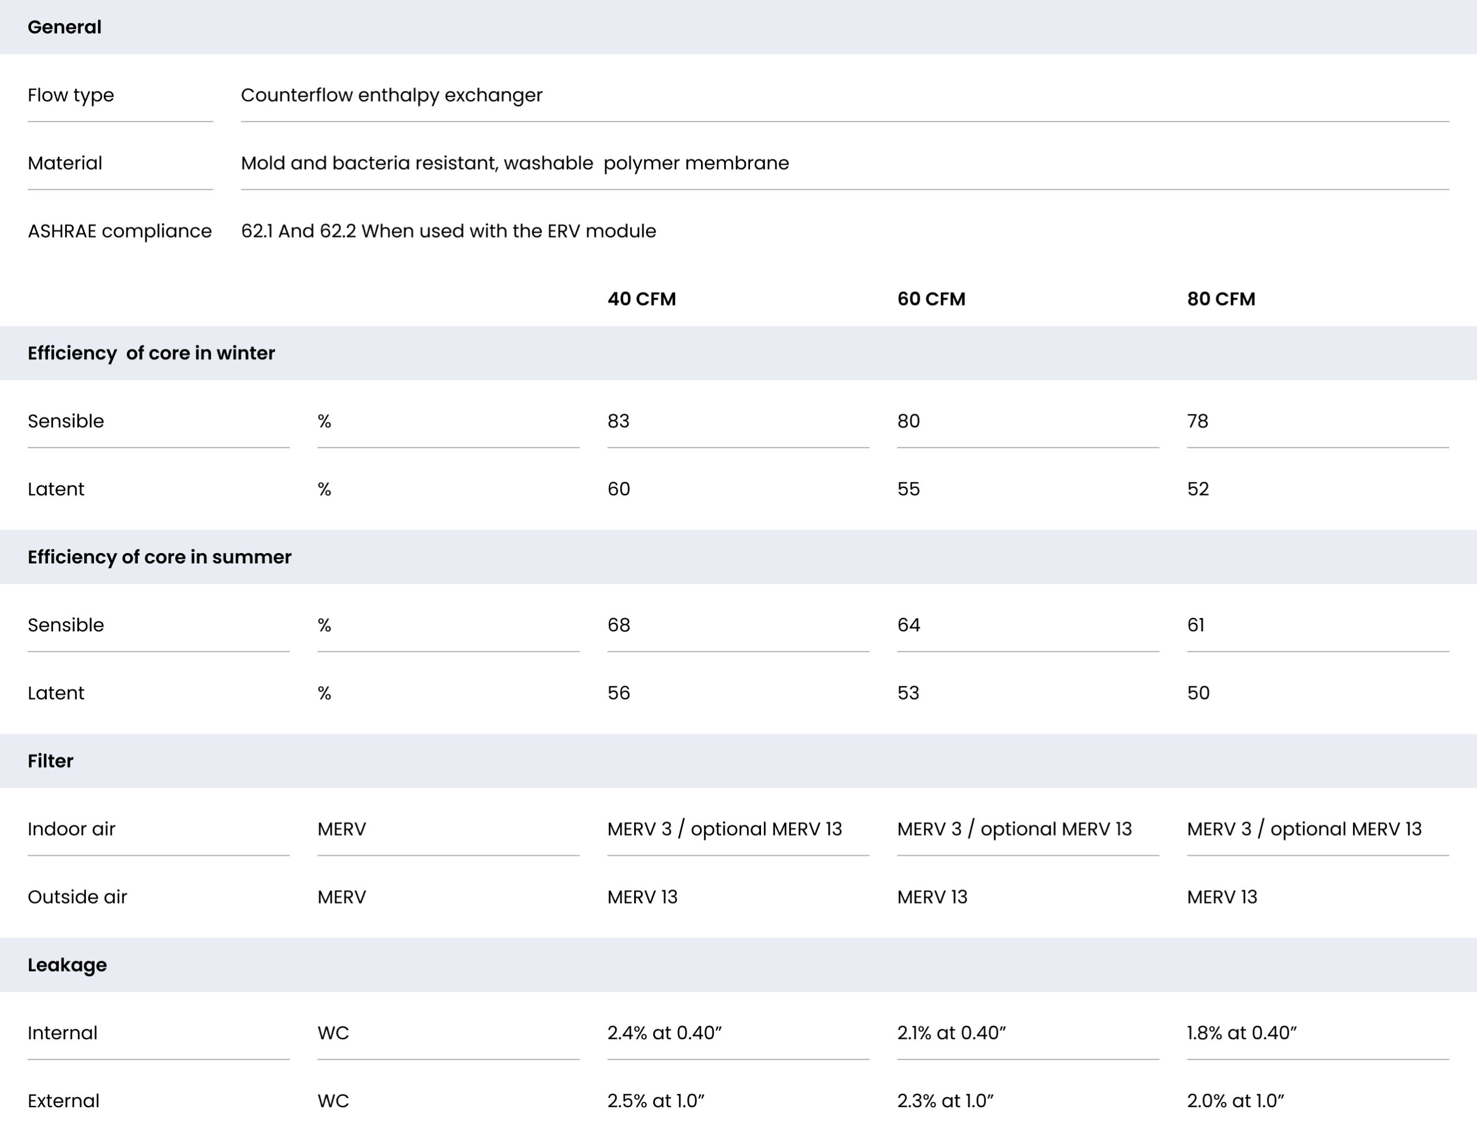The image size is (1477, 1128).
Task: Click '62.1 And 62.2 When used with the ERV module'
Action: (x=449, y=231)
